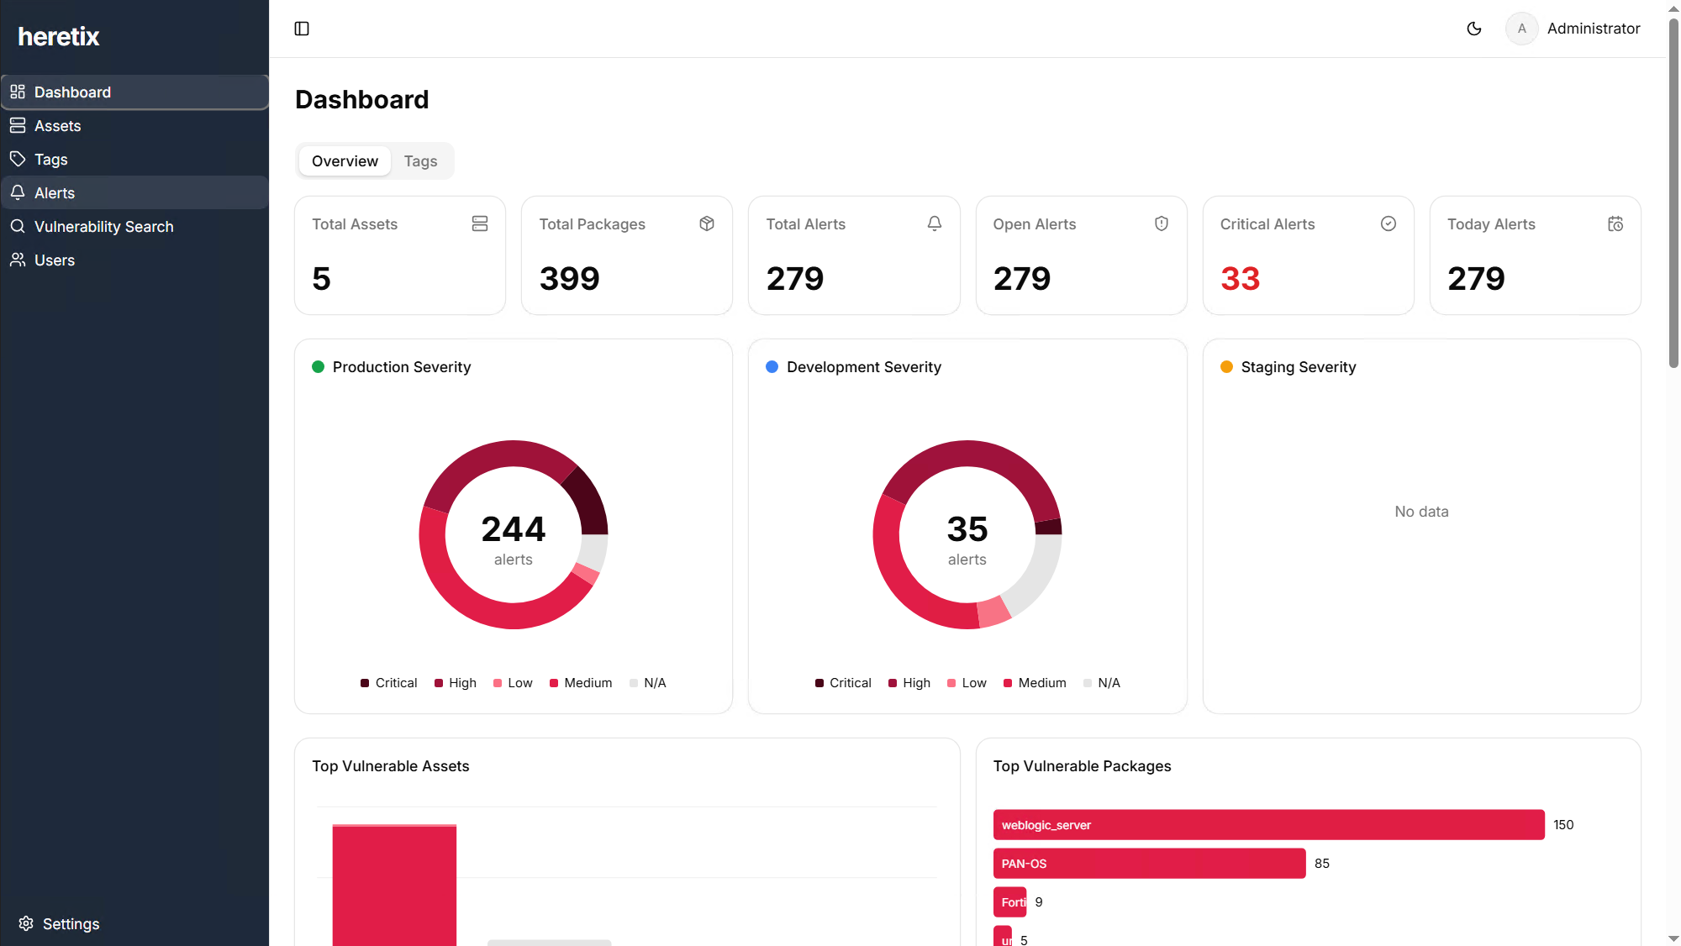Screen dimensions: 1681x946
Task: Toggle the sidebar collapse icon
Action: point(302,29)
